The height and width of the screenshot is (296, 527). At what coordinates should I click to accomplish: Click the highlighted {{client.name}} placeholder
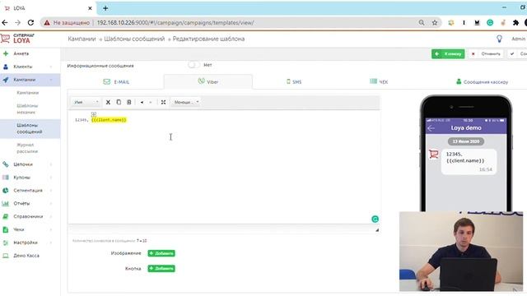[x=109, y=120]
